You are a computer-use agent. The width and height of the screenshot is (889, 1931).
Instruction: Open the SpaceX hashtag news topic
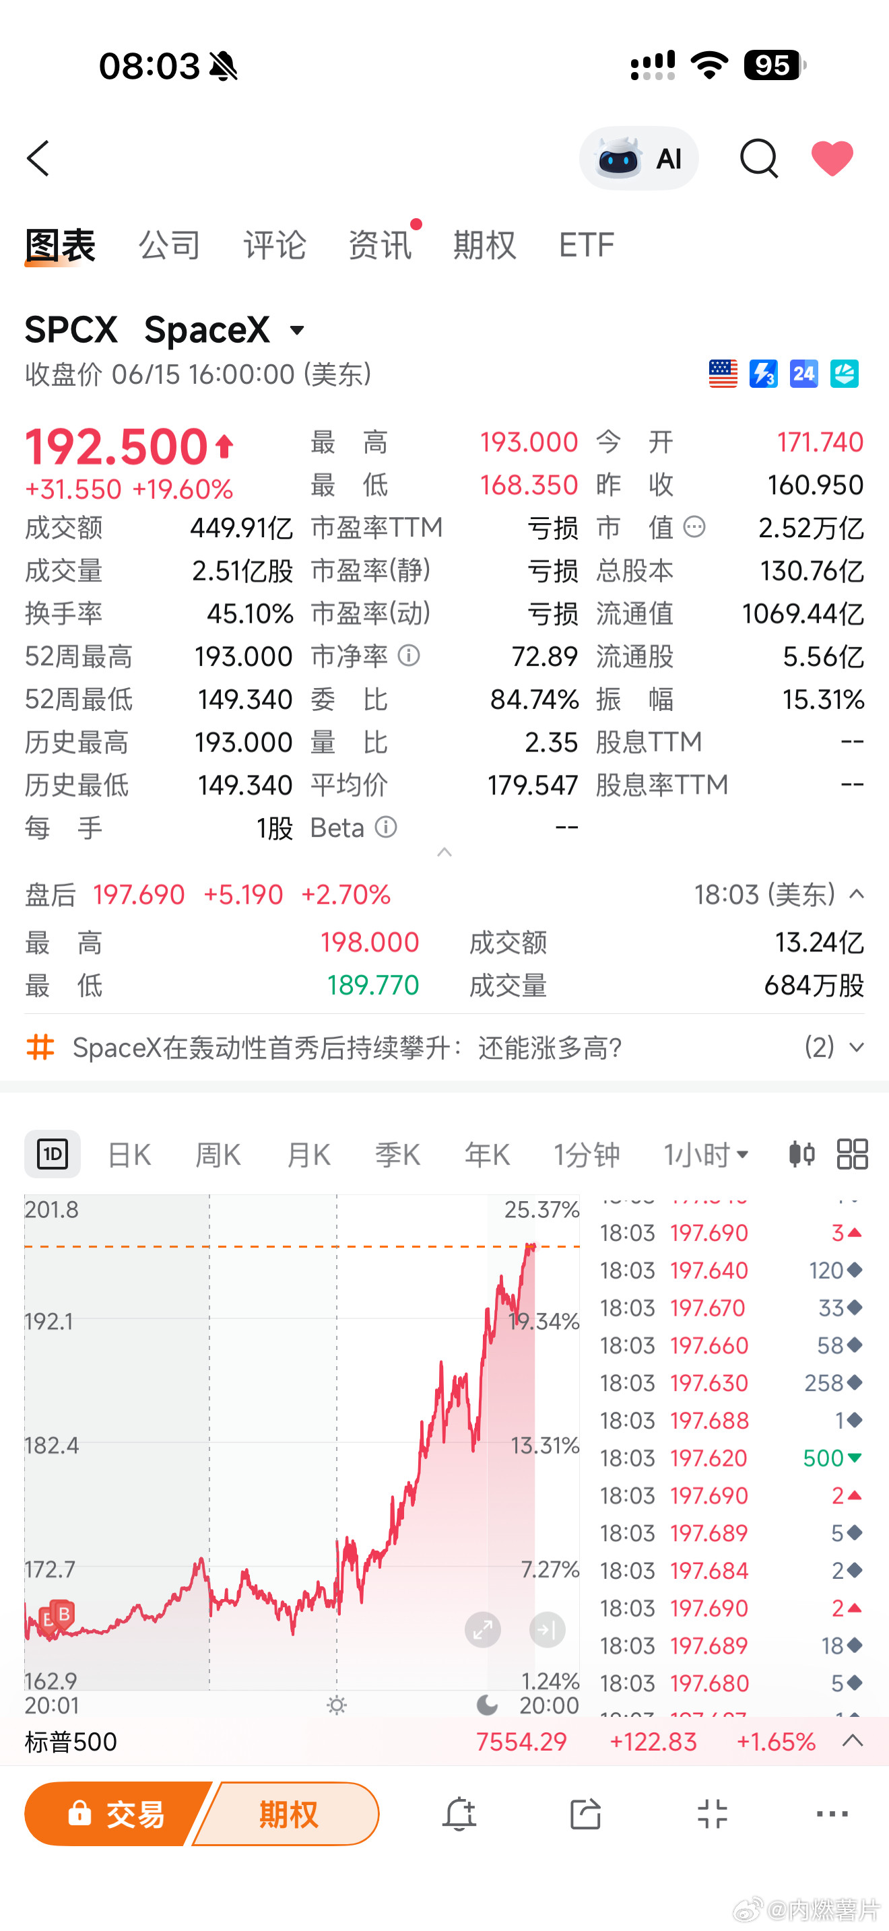[x=347, y=1047]
